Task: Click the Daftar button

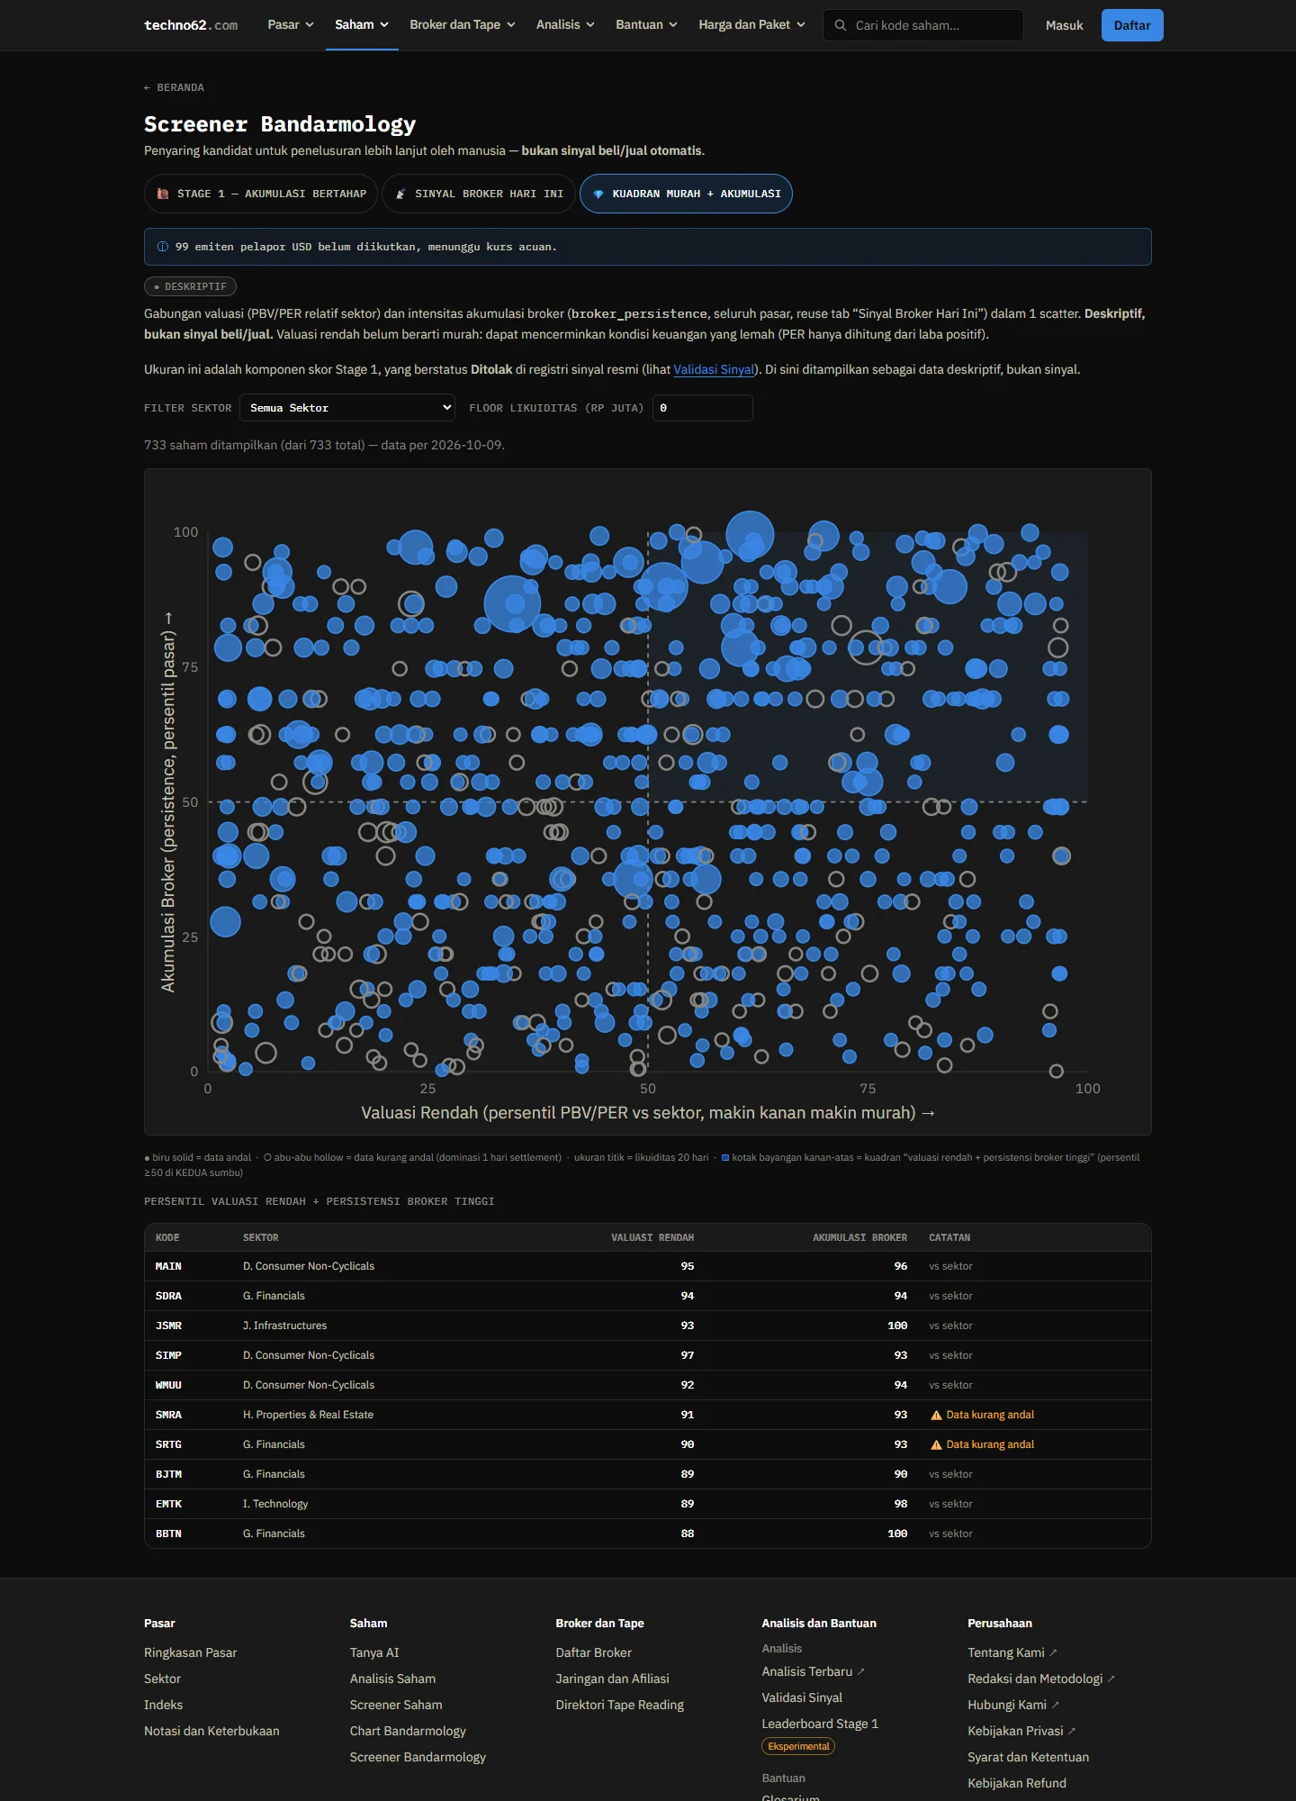Action: click(x=1132, y=25)
